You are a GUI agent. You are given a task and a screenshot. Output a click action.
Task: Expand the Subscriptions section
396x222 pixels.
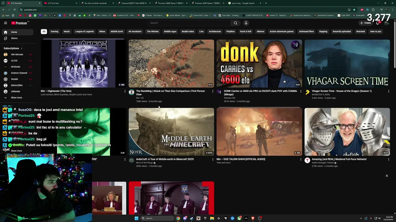point(13,48)
